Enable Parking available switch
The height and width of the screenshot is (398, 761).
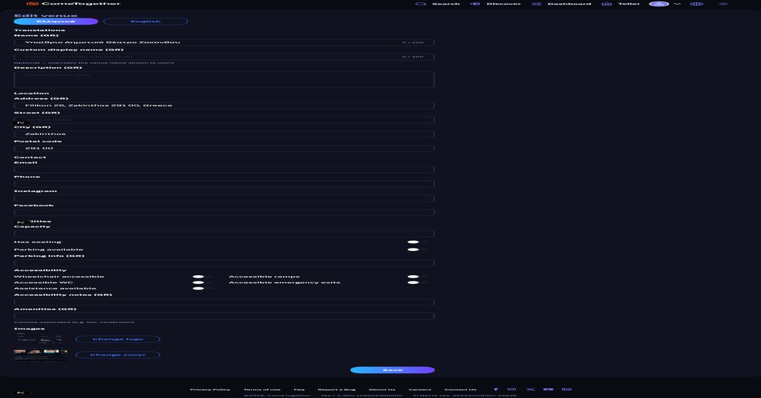coord(413,250)
